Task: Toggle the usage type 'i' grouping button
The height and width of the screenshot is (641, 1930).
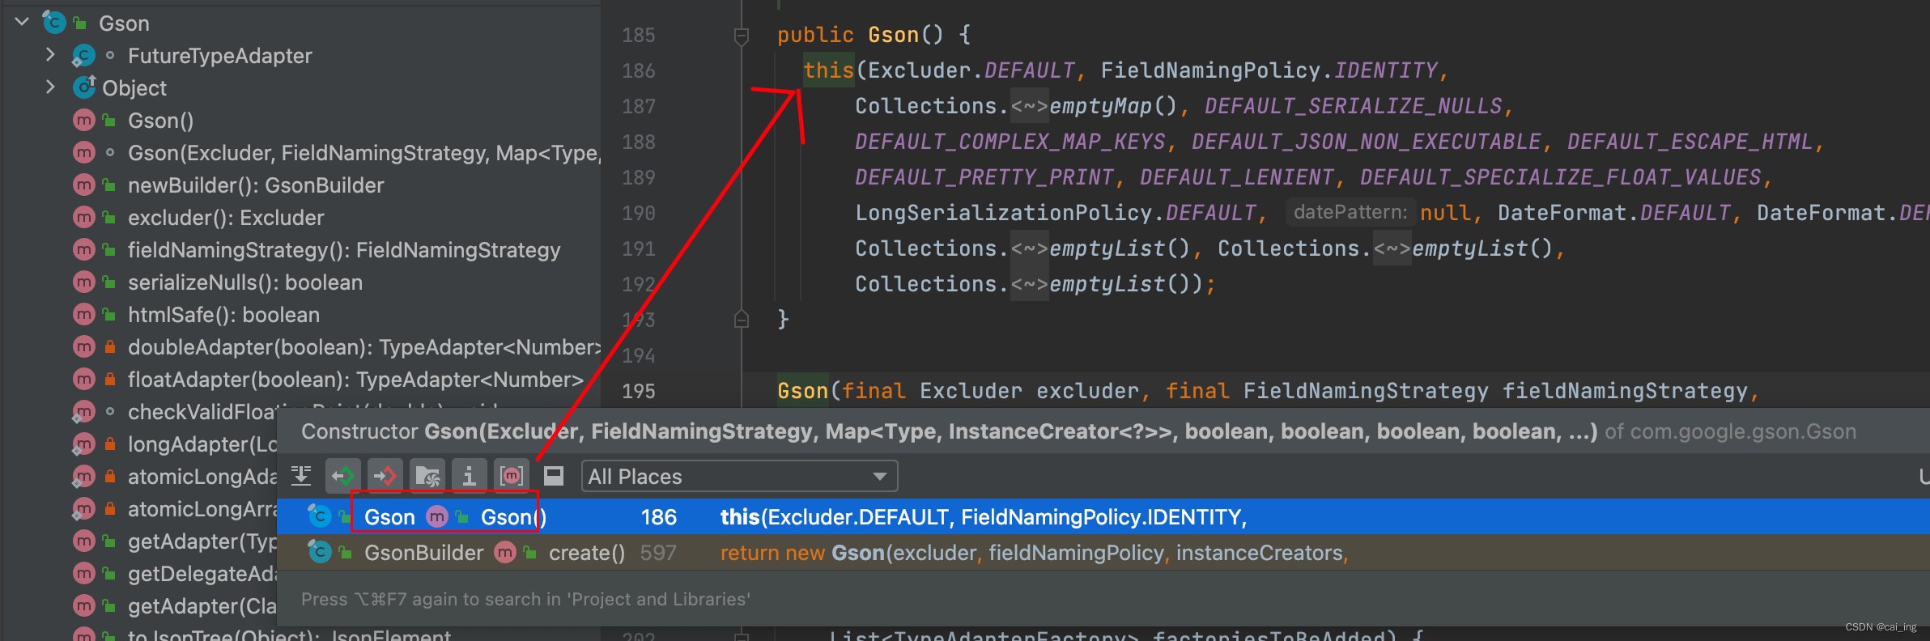Action: pos(470,476)
